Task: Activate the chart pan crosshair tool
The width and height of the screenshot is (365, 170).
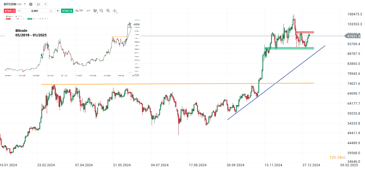Action: coord(114,11)
